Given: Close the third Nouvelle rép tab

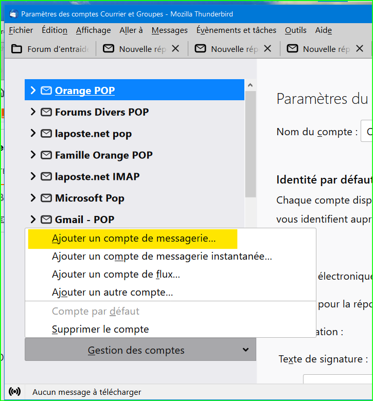Looking at the screenshot, I should coord(360,49).
